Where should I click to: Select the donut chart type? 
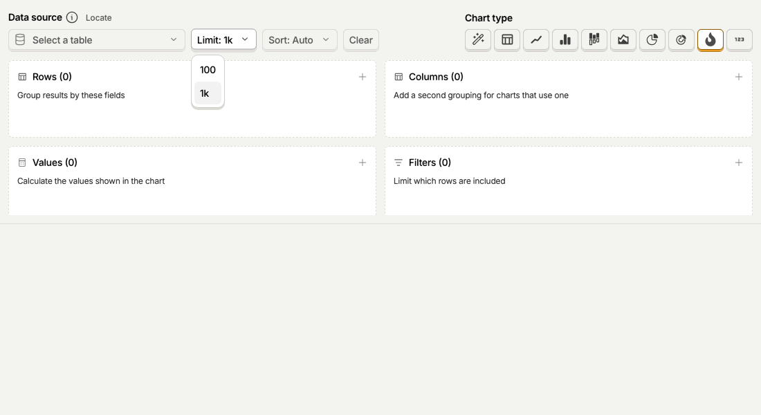click(681, 40)
